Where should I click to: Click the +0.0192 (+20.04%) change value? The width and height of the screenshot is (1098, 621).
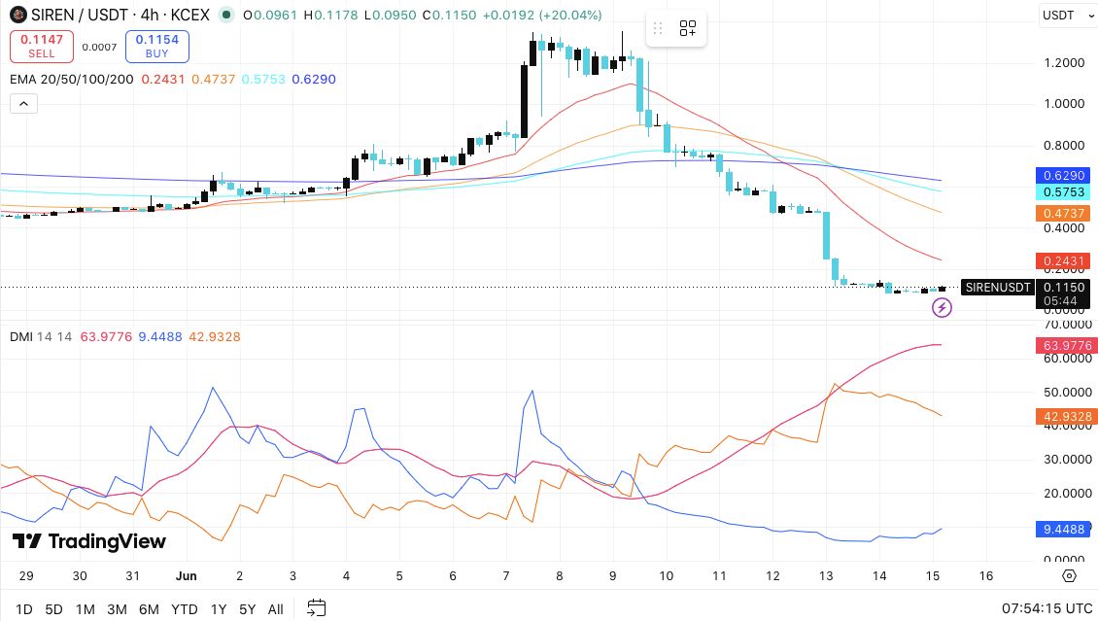point(541,15)
